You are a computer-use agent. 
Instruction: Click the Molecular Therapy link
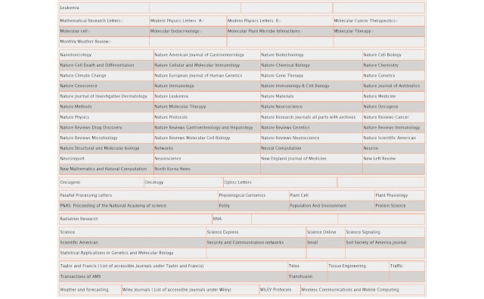[x=353, y=31]
